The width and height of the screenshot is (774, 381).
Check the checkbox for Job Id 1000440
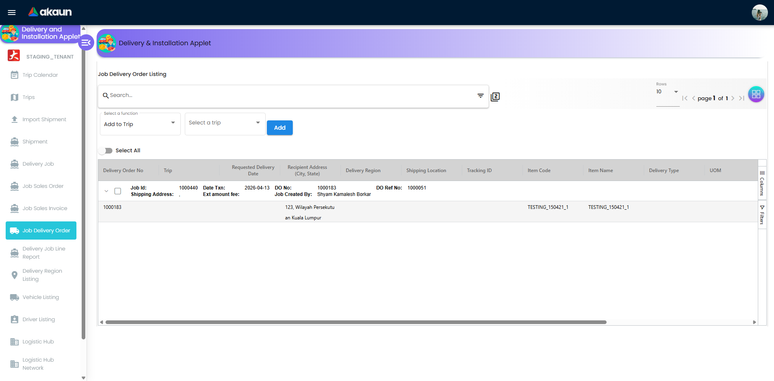coord(118,191)
